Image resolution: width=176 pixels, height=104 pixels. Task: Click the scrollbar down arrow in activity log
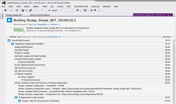pyautogui.click(x=174, y=103)
